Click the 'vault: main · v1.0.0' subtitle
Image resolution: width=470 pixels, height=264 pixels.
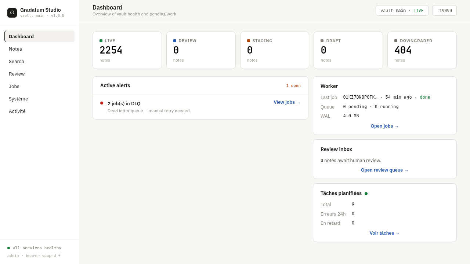tap(42, 16)
